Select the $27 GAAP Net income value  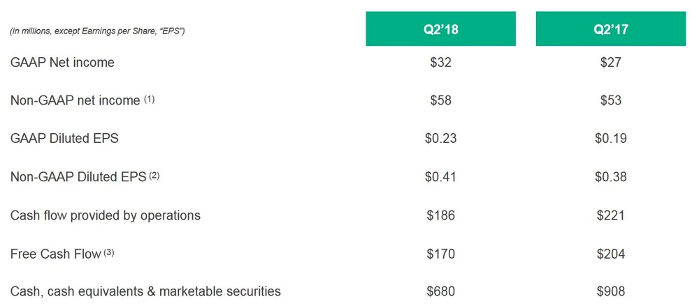[611, 63]
